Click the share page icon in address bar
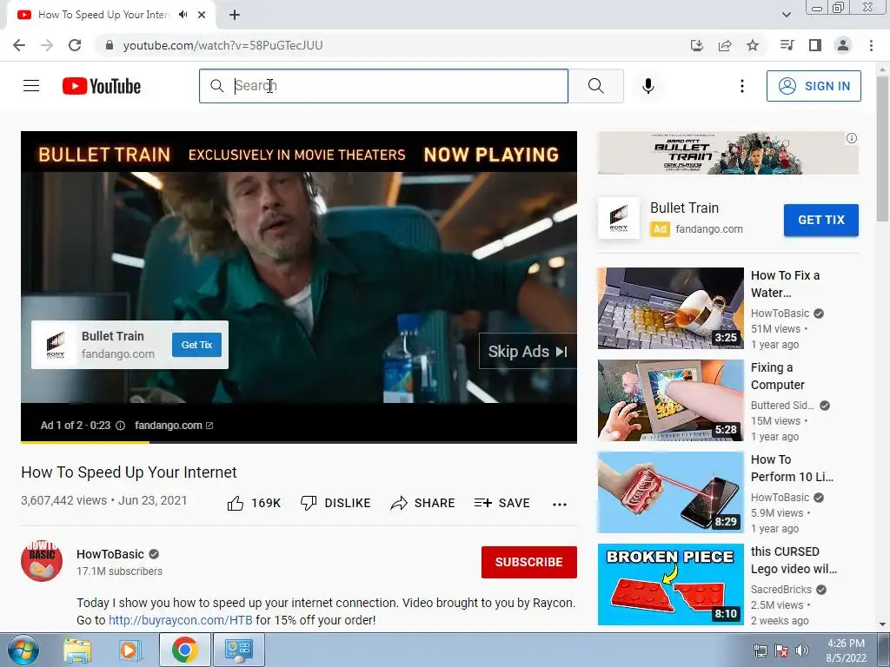Viewport: 890px width, 667px height. pyautogui.click(x=725, y=45)
